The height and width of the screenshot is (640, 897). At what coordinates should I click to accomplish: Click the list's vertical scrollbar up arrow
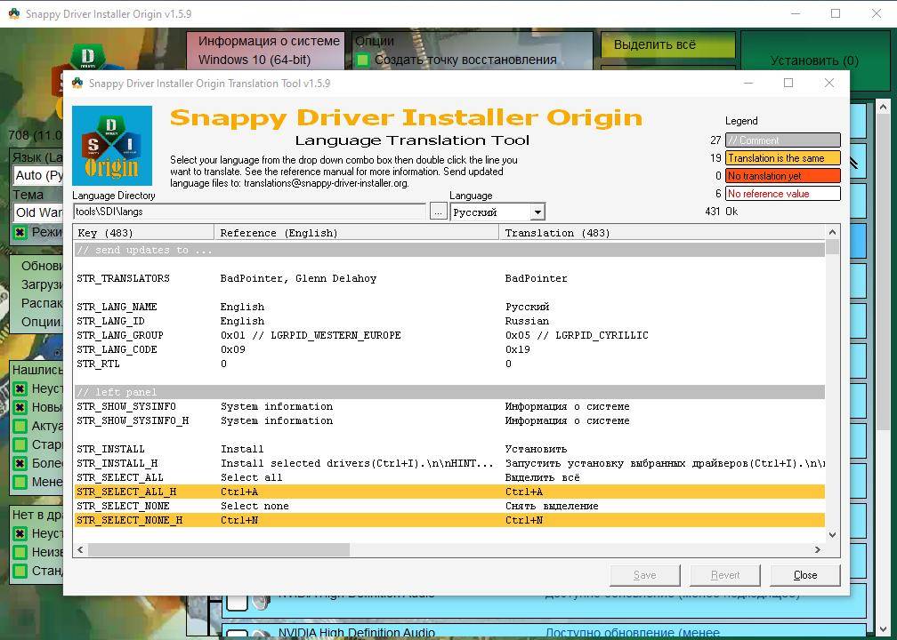(832, 232)
